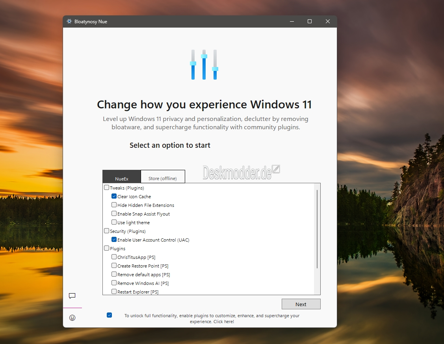Click the sliders logo graphic
This screenshot has height=344, width=444.
coord(204,65)
